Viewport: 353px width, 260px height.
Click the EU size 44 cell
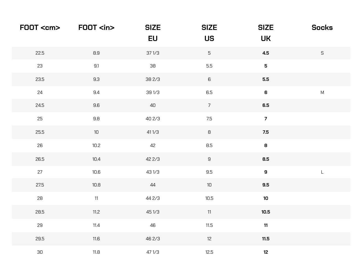coord(153,185)
